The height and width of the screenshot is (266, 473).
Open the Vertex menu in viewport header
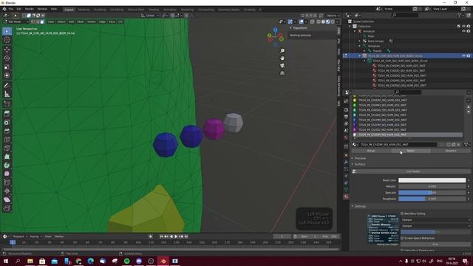coord(92,21)
